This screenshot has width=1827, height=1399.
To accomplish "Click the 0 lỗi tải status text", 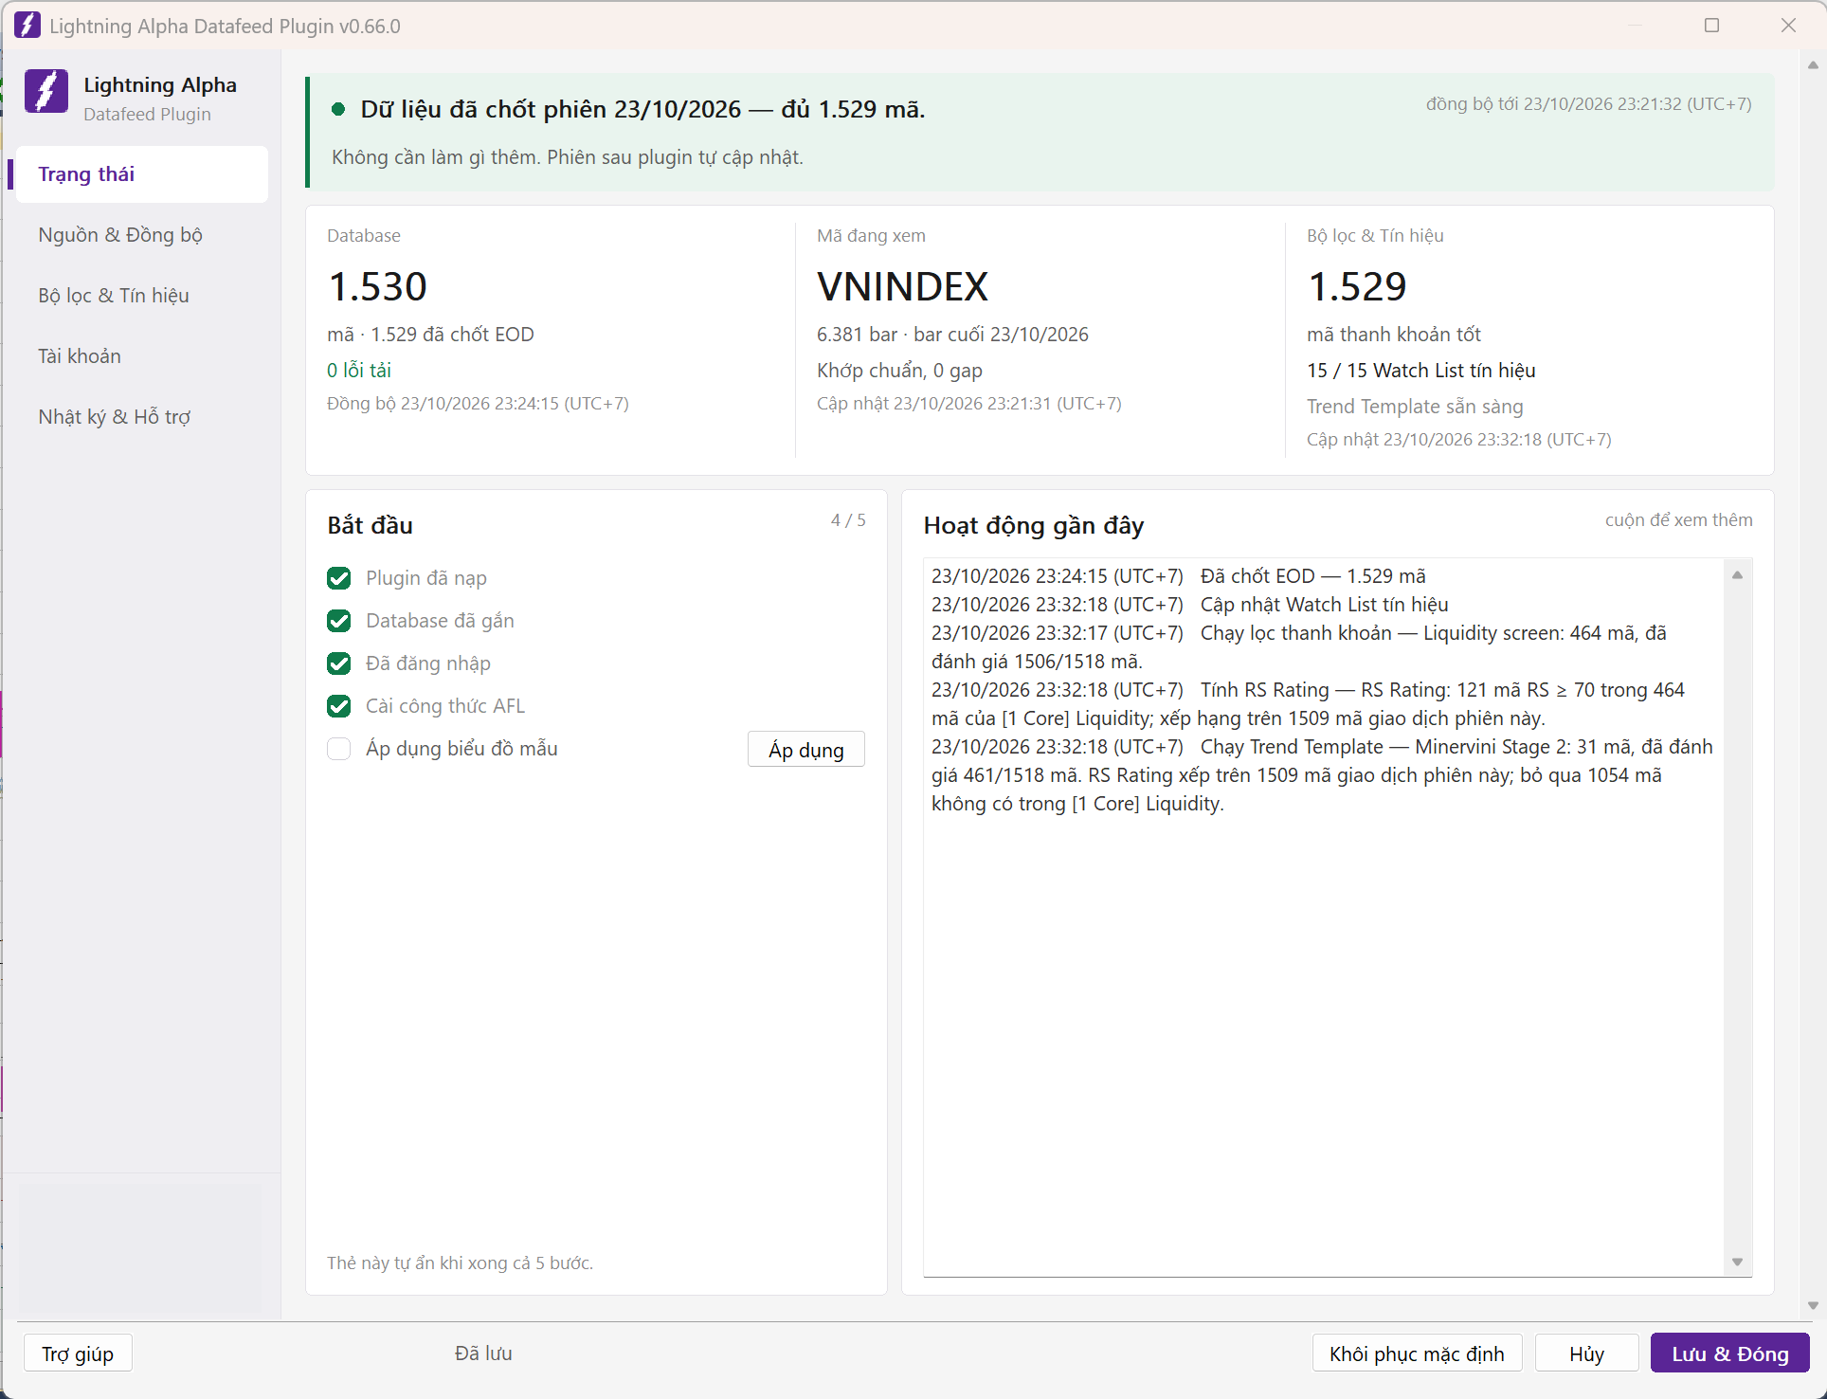I will tap(359, 371).
